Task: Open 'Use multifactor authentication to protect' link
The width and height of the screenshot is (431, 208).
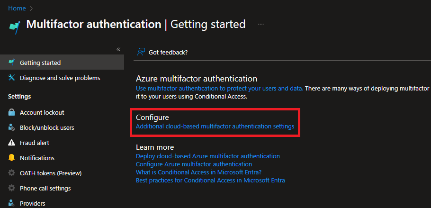Action: pyautogui.click(x=220, y=88)
